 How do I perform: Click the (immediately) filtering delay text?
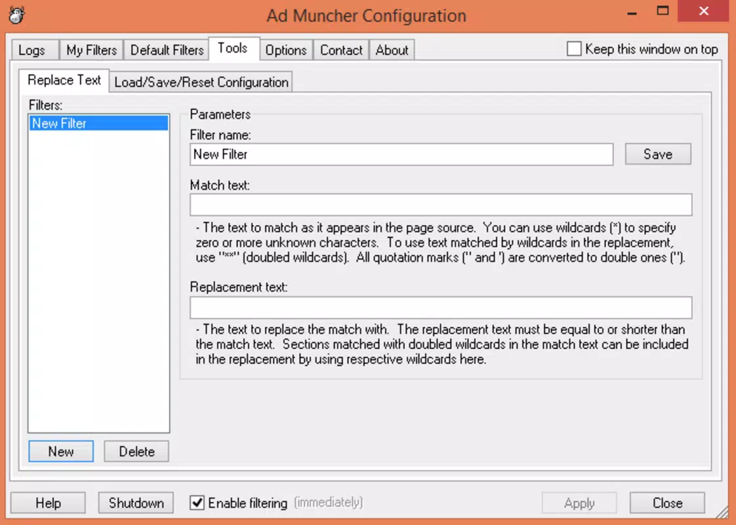328,503
